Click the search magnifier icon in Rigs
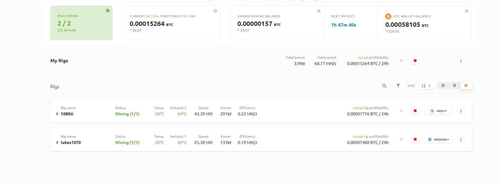The width and height of the screenshot is (502, 183). pyautogui.click(x=384, y=86)
